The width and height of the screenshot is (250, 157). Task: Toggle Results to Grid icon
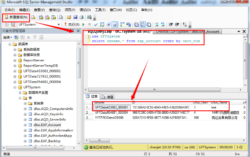pyautogui.click(x=142, y=24)
